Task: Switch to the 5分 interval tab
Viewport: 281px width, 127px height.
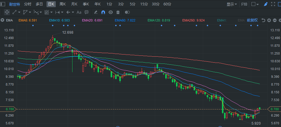Action: pyautogui.click(x=133, y=4)
